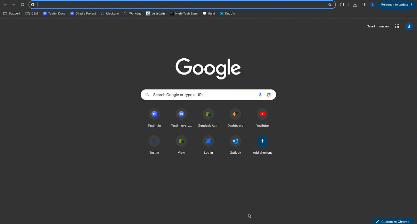Screen dimensions: 417x224
Task: Open the Workday bookmark
Action: pyautogui.click(x=133, y=14)
